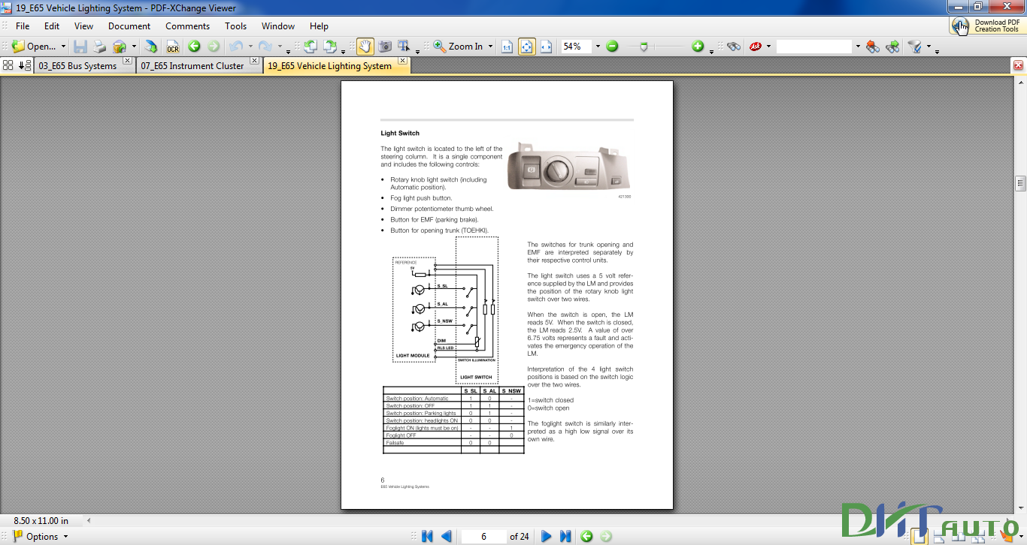Viewport: 1027px width, 545px height.
Task: Open the Tools menu
Action: (x=235, y=26)
